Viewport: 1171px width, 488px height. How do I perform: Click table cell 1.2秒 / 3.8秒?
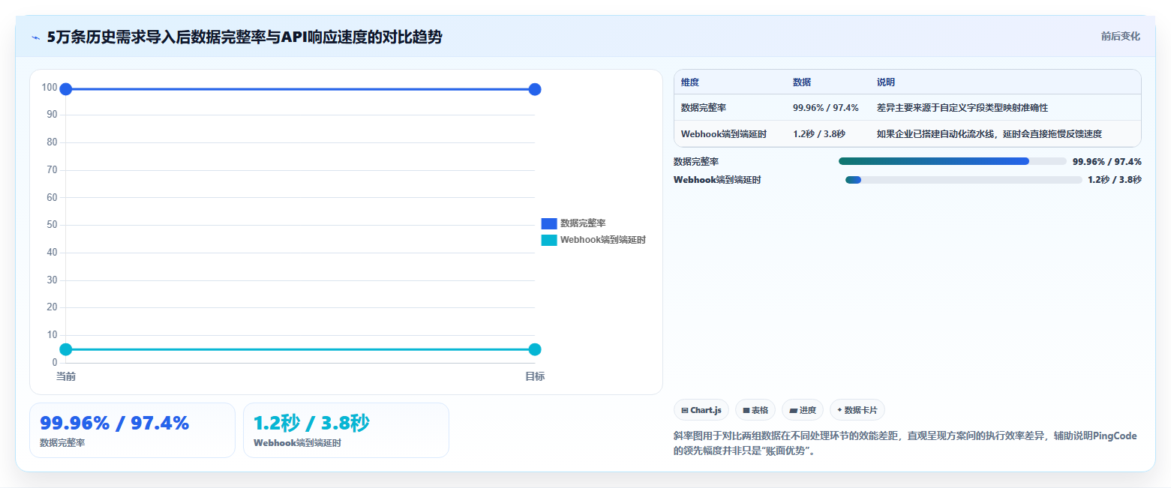tap(819, 134)
